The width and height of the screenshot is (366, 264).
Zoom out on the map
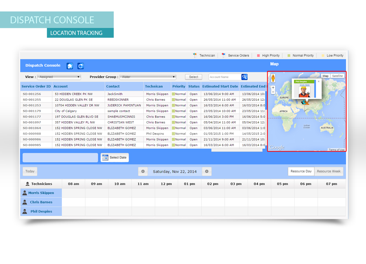pyautogui.click(x=273, y=92)
